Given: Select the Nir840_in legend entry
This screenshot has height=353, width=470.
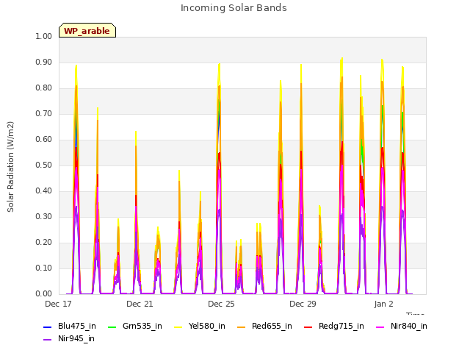Looking at the screenshot, I should 402,327.
